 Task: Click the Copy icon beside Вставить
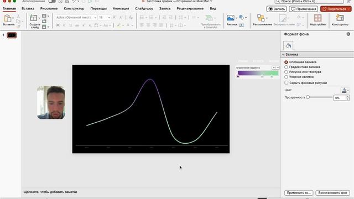(x=18, y=22)
